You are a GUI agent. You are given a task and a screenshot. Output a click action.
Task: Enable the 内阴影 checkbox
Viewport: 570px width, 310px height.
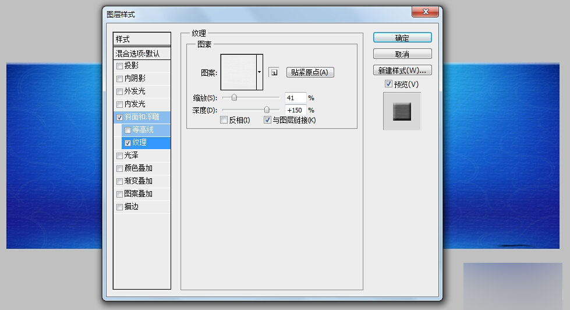click(x=119, y=79)
